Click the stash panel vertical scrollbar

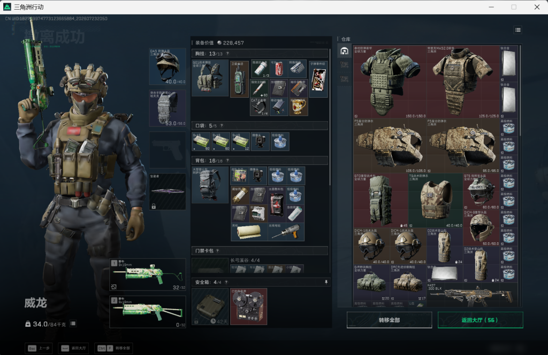[520, 91]
